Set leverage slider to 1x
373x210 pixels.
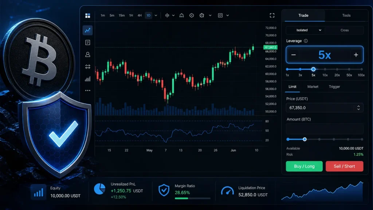(287, 69)
